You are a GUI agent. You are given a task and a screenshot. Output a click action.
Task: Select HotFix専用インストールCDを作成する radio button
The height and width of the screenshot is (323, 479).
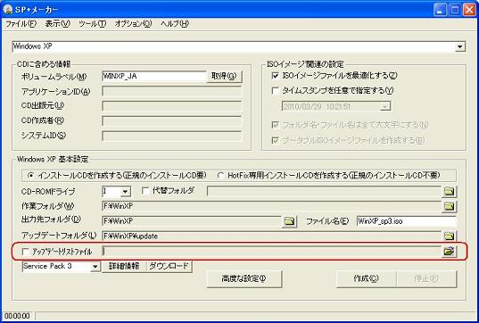click(220, 176)
